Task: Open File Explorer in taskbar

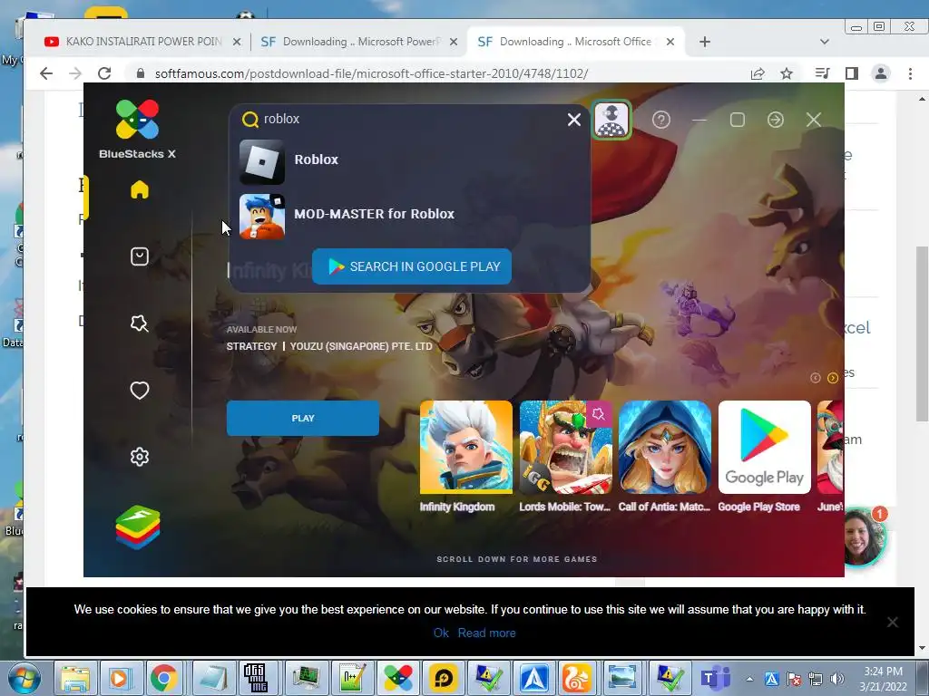Action: [x=75, y=678]
